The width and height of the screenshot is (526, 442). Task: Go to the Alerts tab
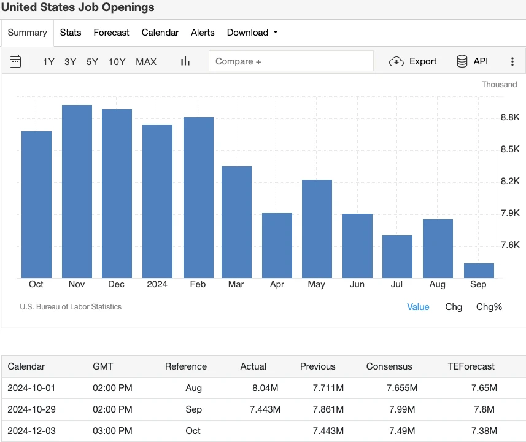(203, 33)
